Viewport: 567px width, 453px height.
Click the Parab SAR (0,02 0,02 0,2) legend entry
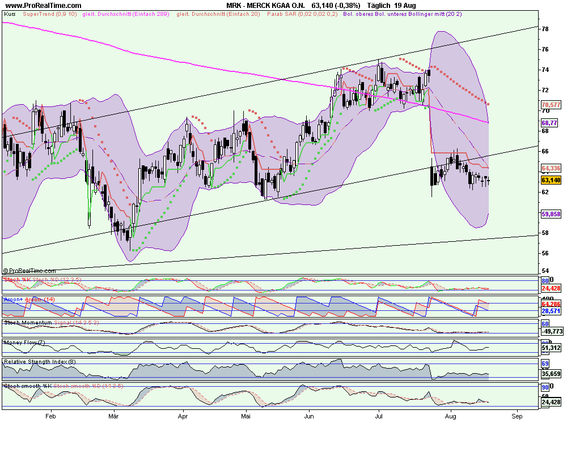[x=302, y=14]
